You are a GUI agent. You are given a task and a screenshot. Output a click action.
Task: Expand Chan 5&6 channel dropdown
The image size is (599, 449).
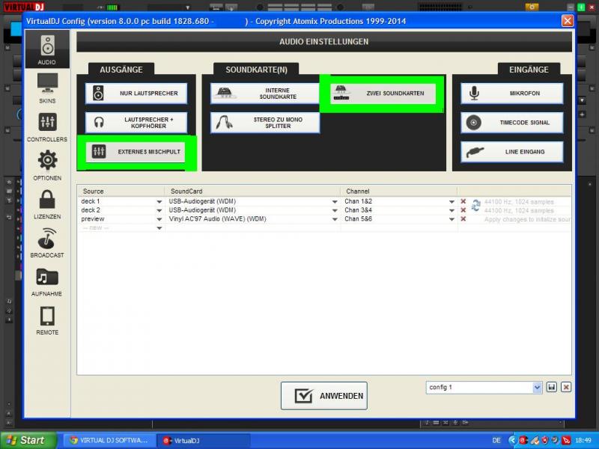coord(451,219)
